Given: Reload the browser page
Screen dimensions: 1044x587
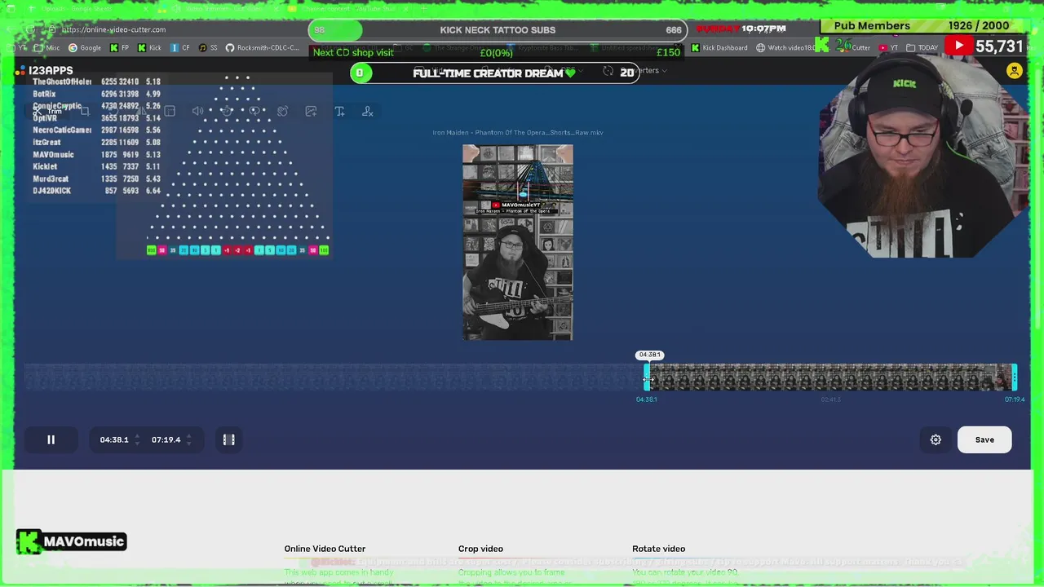Looking at the screenshot, I should (x=30, y=29).
